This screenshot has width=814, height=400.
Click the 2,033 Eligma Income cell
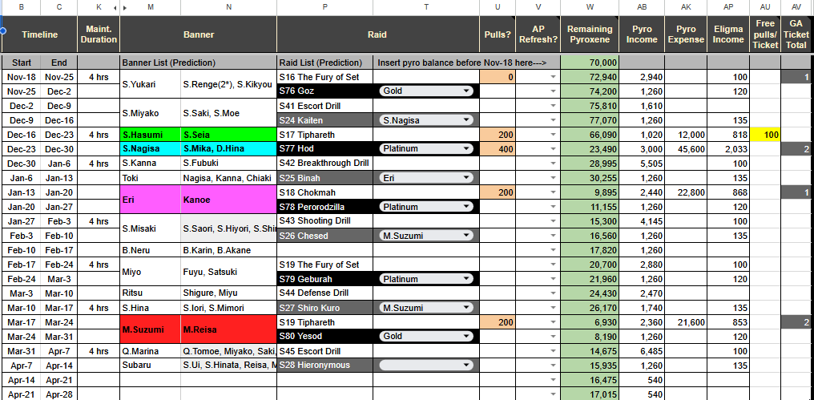tap(729, 149)
